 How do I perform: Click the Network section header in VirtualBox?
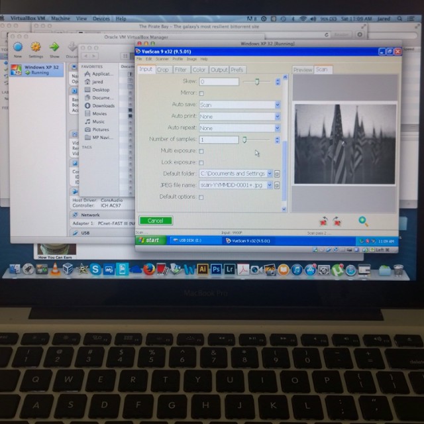[90, 215]
